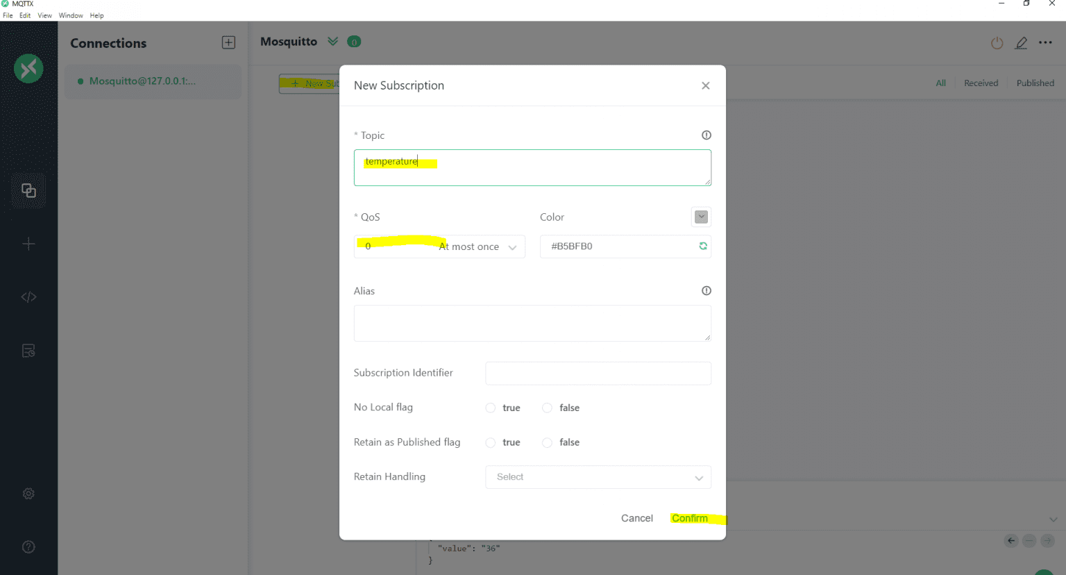Open the File menu
This screenshot has width=1066, height=575.
click(8, 15)
